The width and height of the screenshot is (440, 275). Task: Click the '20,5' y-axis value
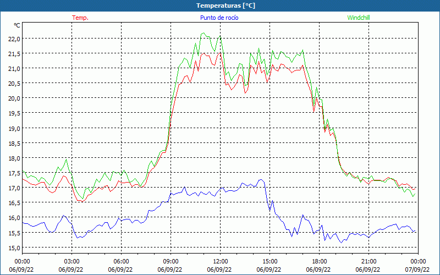pyautogui.click(x=14, y=84)
